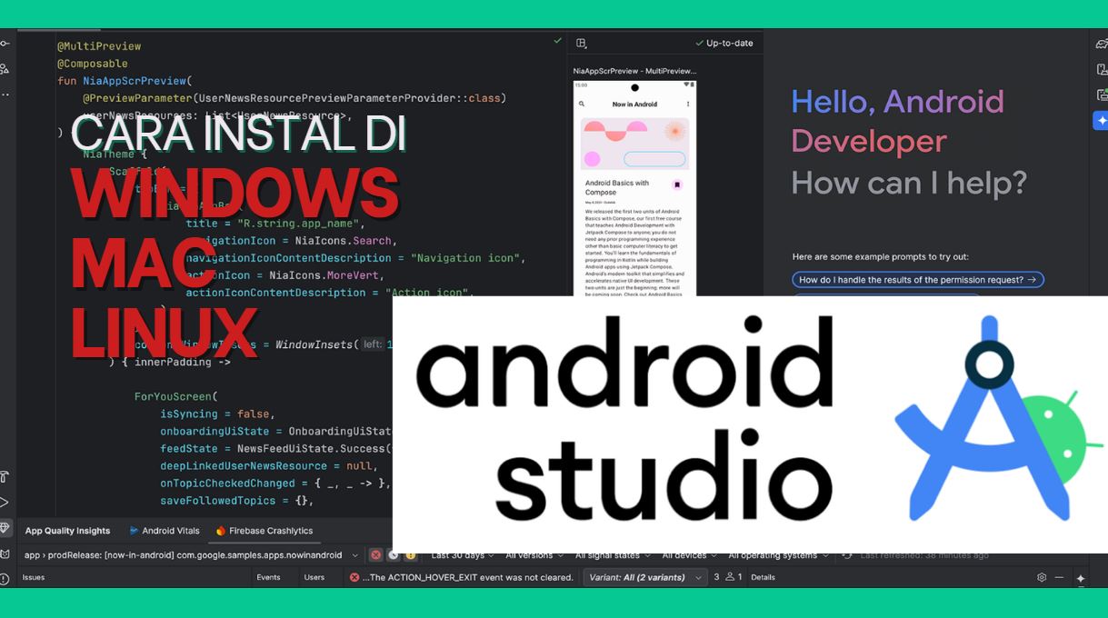Image resolution: width=1108 pixels, height=618 pixels.
Task: Click the pan/zoom icon above the Compose preview
Action: coord(580,43)
